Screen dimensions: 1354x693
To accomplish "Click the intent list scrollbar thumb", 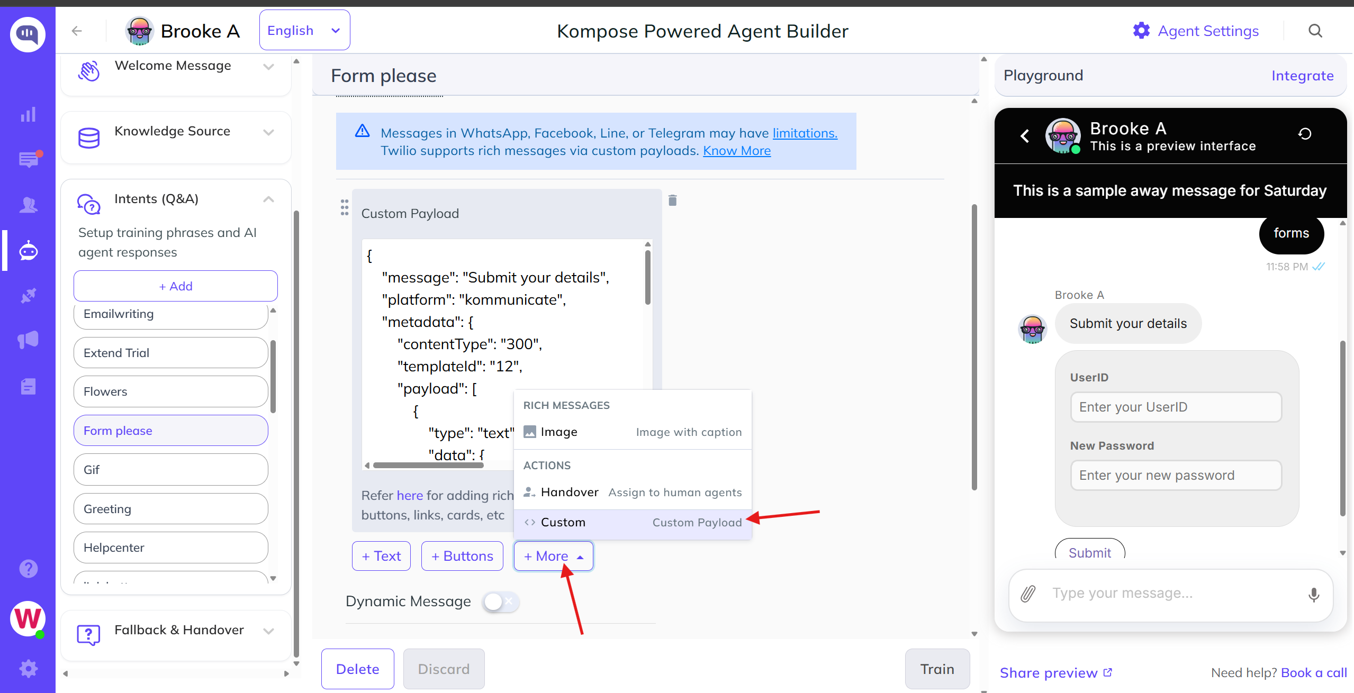I will coord(273,376).
